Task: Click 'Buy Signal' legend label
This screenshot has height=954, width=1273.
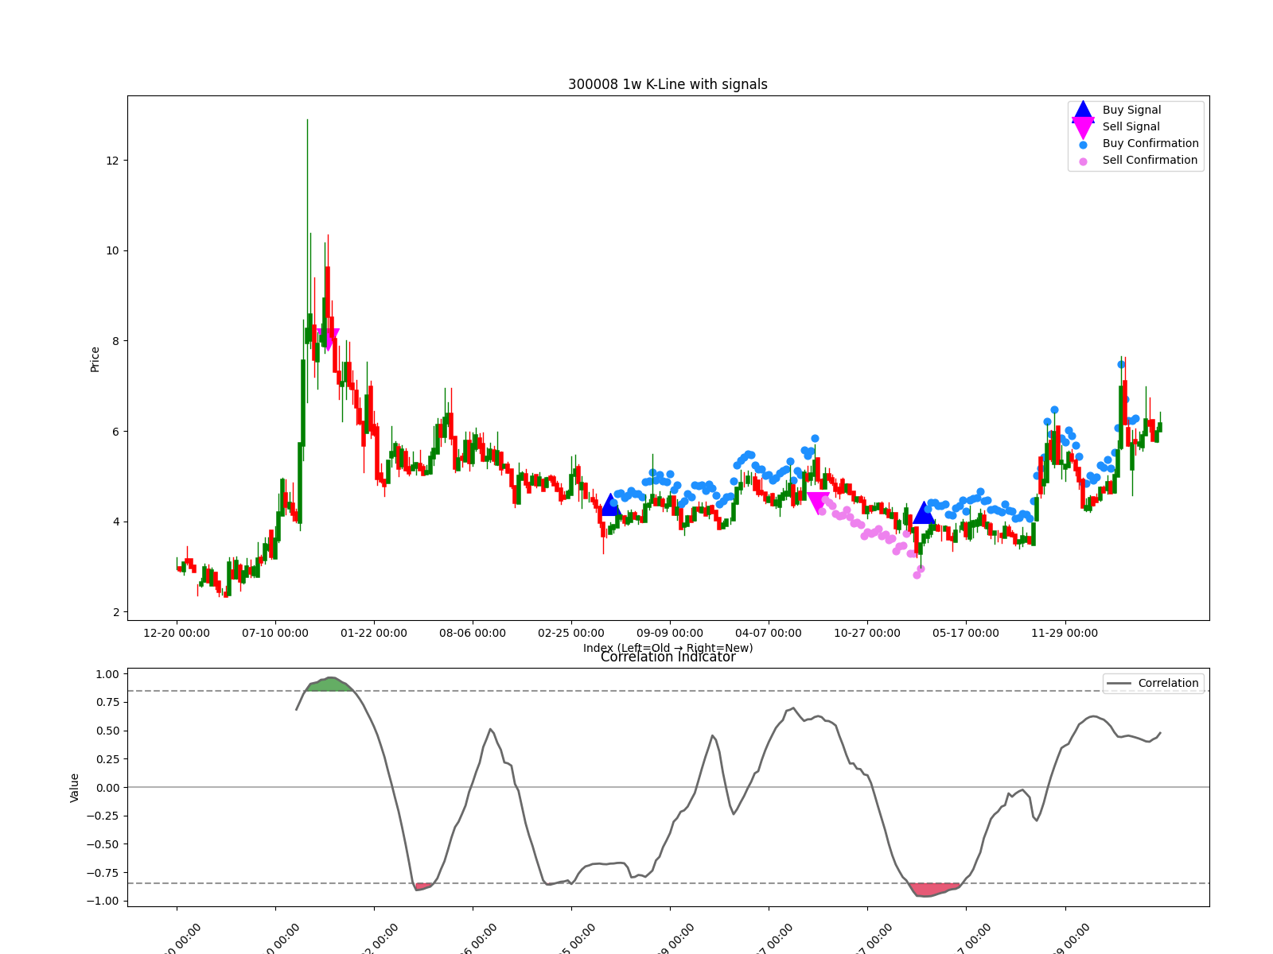Action: click(1131, 111)
